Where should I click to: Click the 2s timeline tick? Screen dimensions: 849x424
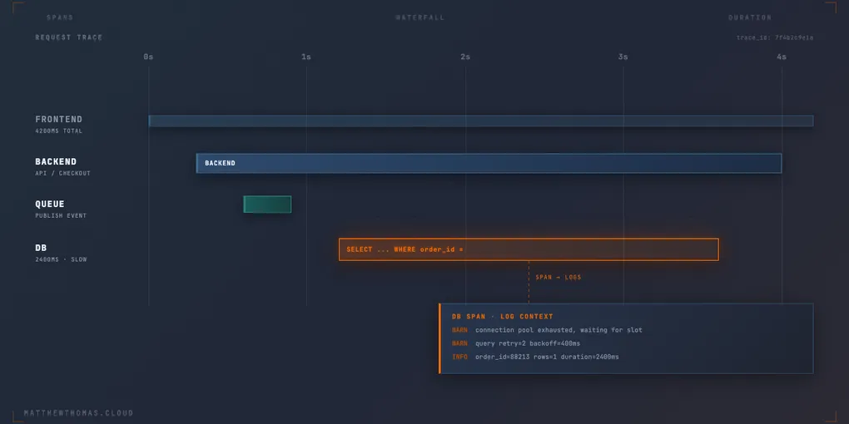tap(465, 57)
